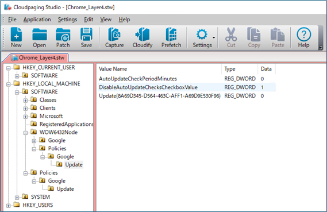
Task: Open the toolbar overflow options arrow
Action: [x=321, y=48]
